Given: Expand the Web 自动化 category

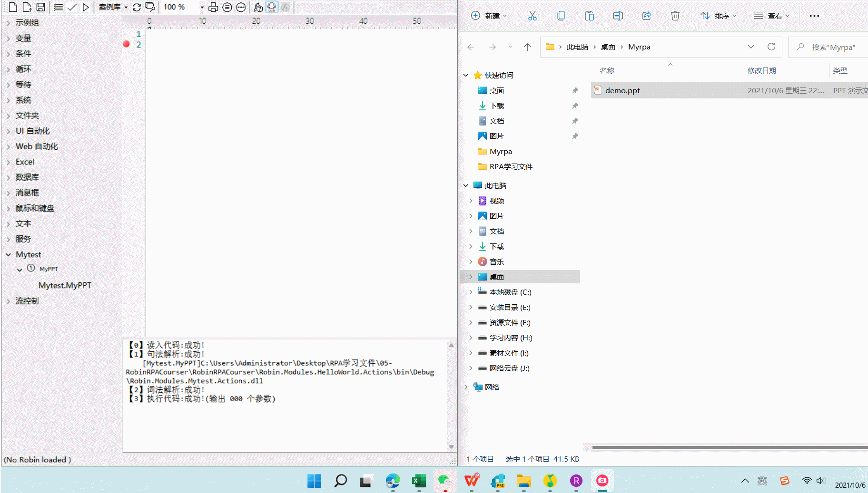Looking at the screenshot, I should [8, 146].
